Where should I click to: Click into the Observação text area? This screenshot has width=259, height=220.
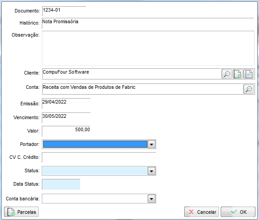pos(148,48)
